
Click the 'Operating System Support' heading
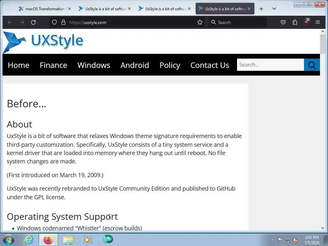pyautogui.click(x=62, y=217)
